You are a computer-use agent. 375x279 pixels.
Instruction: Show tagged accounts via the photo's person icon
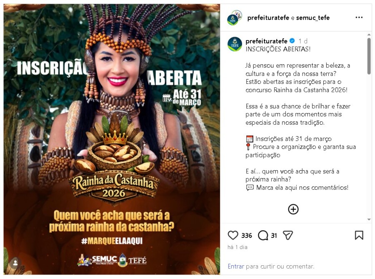click(15, 263)
